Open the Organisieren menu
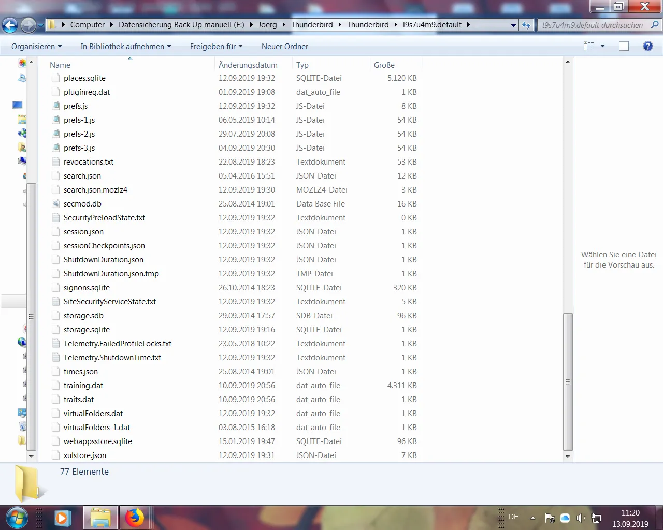 (36, 47)
